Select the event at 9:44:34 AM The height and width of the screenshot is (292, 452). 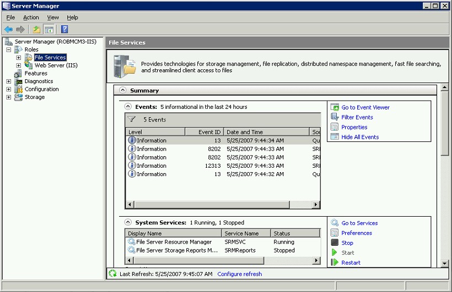click(223, 140)
